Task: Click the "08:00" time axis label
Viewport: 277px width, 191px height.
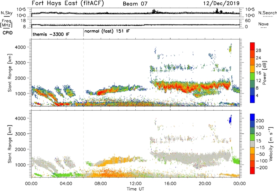Action: pyautogui.click(x=101, y=184)
